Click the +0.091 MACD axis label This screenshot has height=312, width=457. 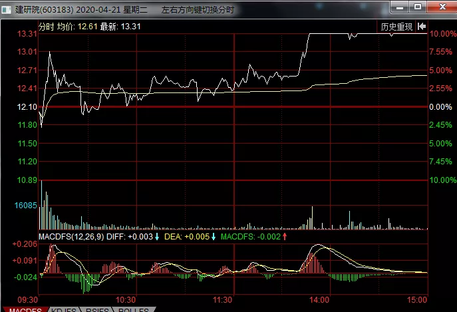(25, 261)
